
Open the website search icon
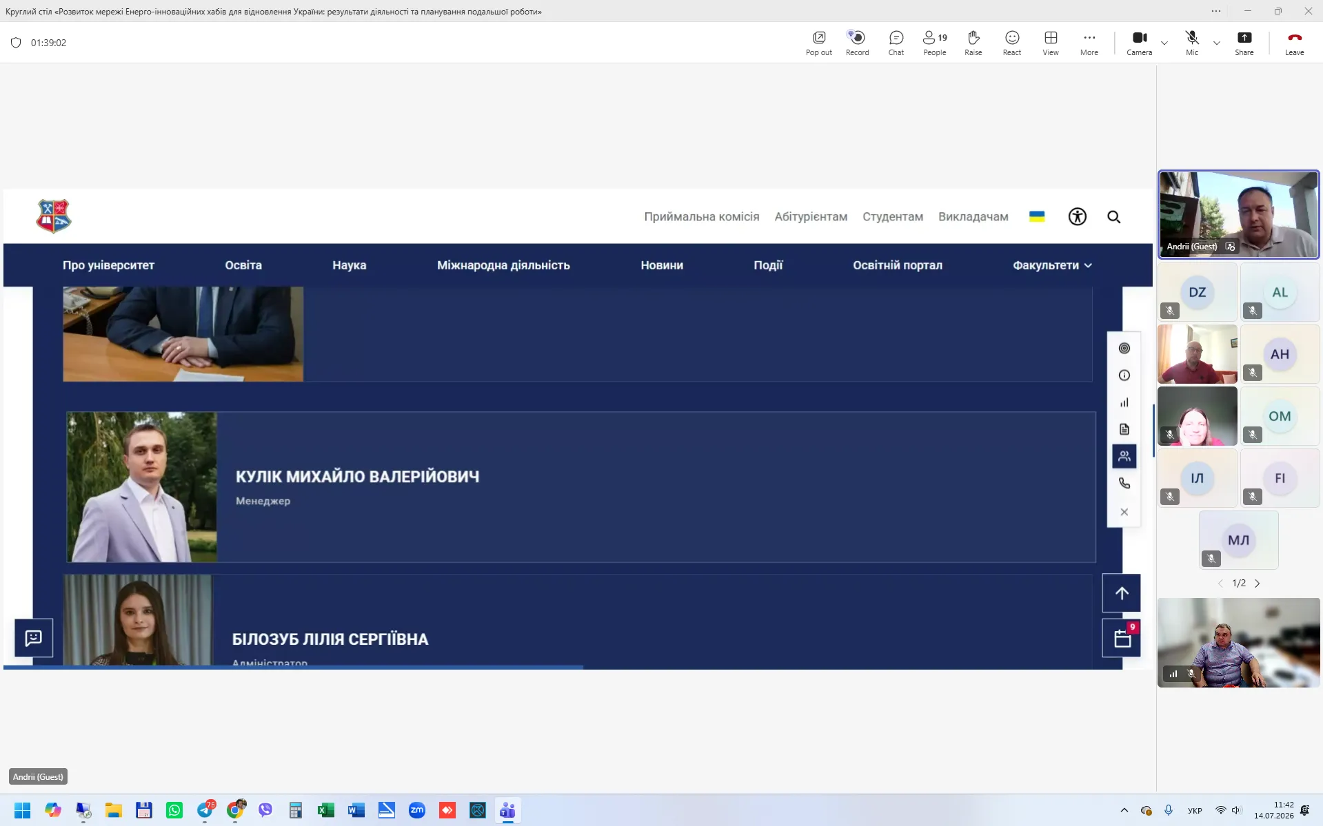pyautogui.click(x=1113, y=217)
